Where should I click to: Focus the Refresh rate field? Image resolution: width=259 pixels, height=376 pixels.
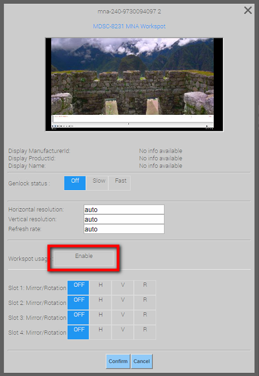[x=124, y=229]
